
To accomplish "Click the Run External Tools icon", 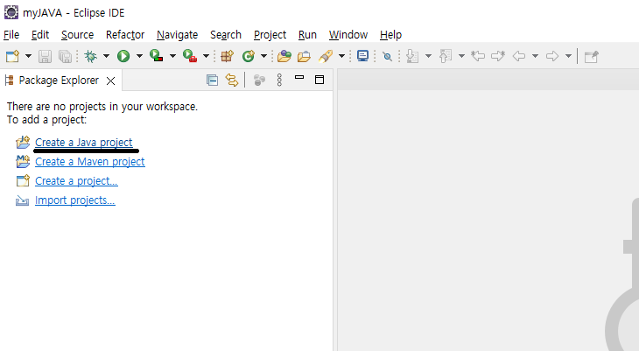I will pyautogui.click(x=190, y=56).
